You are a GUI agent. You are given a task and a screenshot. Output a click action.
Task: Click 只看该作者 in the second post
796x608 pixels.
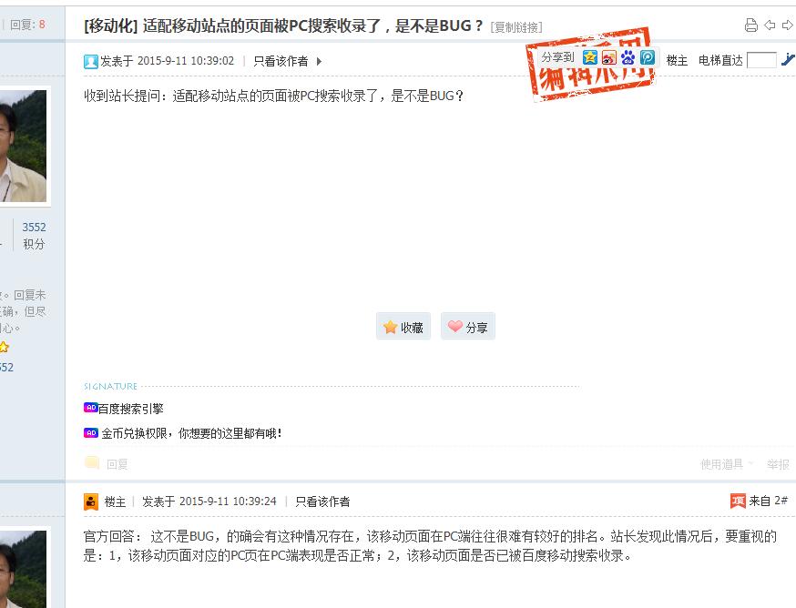coord(322,502)
